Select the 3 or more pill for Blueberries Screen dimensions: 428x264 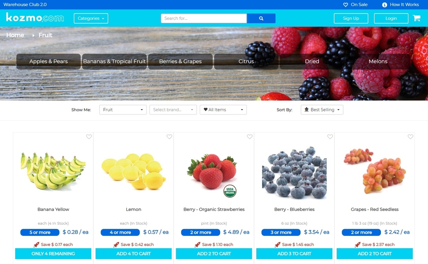281,232
